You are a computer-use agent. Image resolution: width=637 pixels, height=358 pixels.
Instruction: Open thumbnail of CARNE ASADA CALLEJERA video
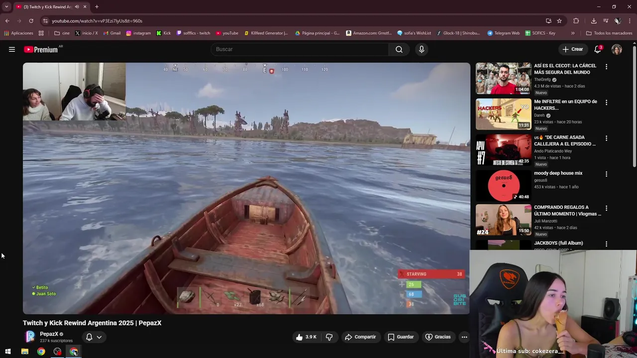click(x=503, y=150)
